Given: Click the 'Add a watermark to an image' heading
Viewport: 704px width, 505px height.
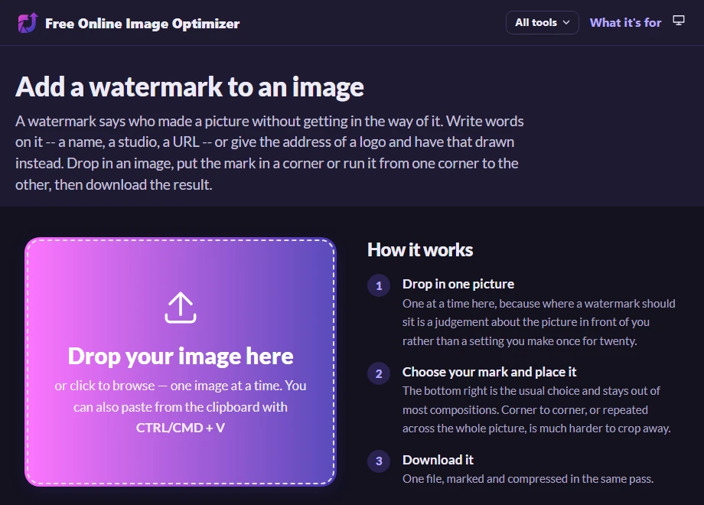Looking at the screenshot, I should click(x=190, y=86).
